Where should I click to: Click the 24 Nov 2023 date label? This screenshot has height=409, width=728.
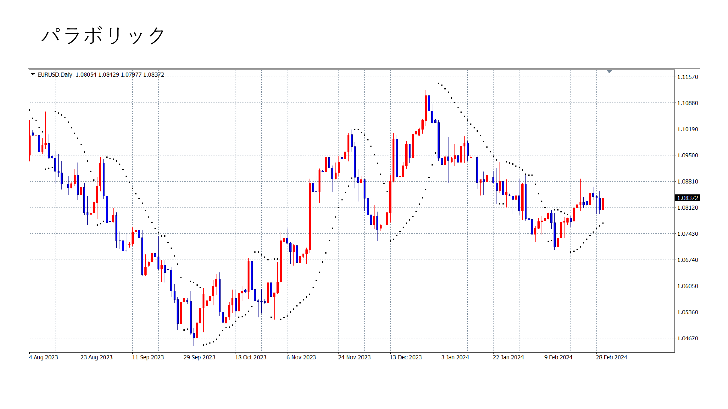tap(354, 357)
